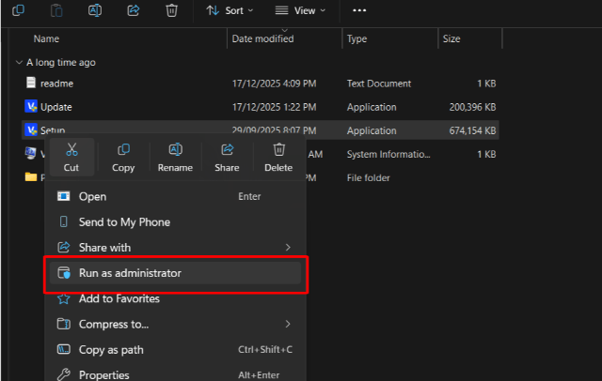This screenshot has width=602, height=381.
Task: Choose Open from the context menu
Action: (x=175, y=197)
